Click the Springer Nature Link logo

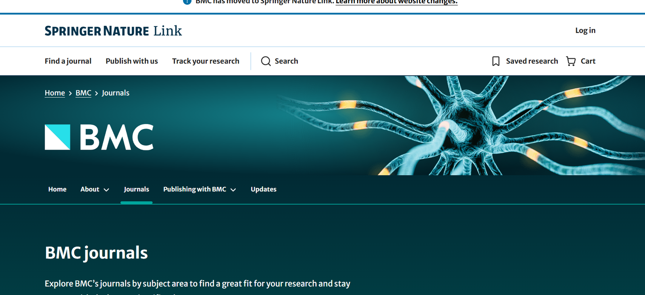(113, 31)
